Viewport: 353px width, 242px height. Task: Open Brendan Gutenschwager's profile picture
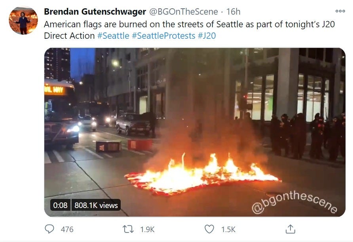click(23, 21)
